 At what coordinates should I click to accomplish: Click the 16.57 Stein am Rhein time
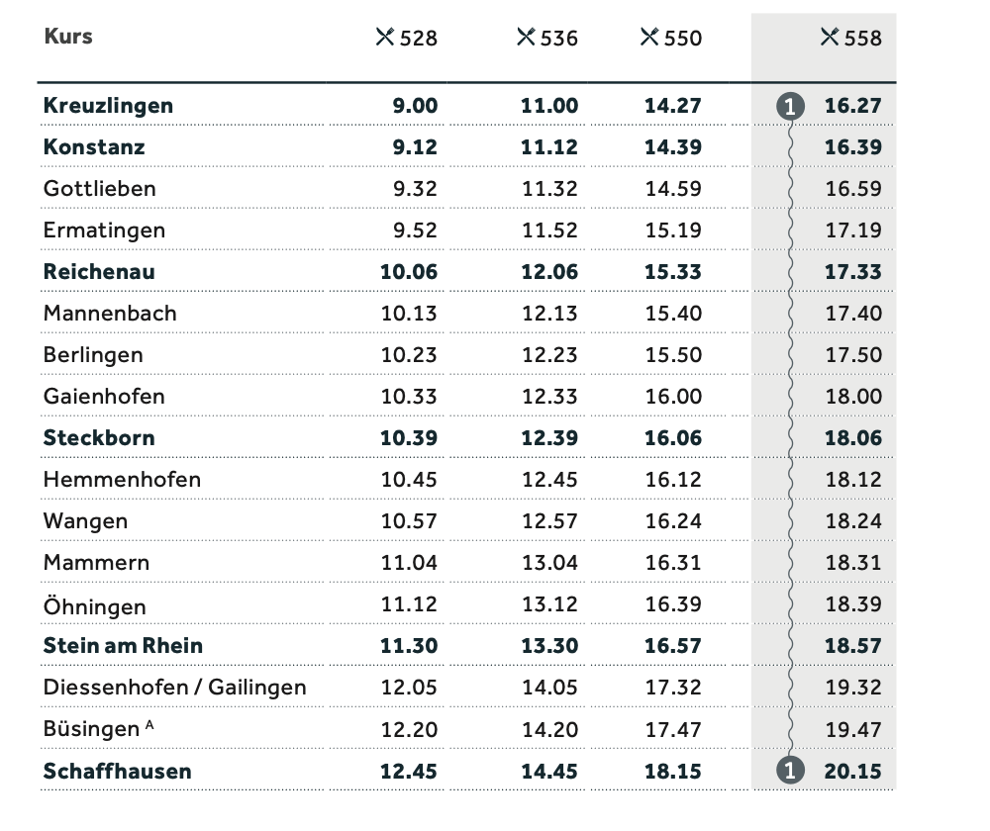(673, 645)
